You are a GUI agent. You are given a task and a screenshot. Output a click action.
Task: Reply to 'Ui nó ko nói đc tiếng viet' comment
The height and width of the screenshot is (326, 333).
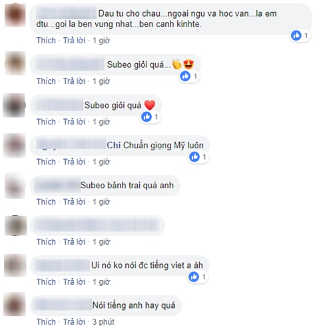point(75,282)
